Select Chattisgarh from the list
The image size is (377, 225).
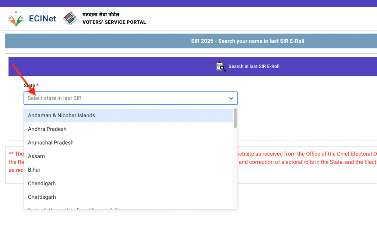[x=42, y=197]
